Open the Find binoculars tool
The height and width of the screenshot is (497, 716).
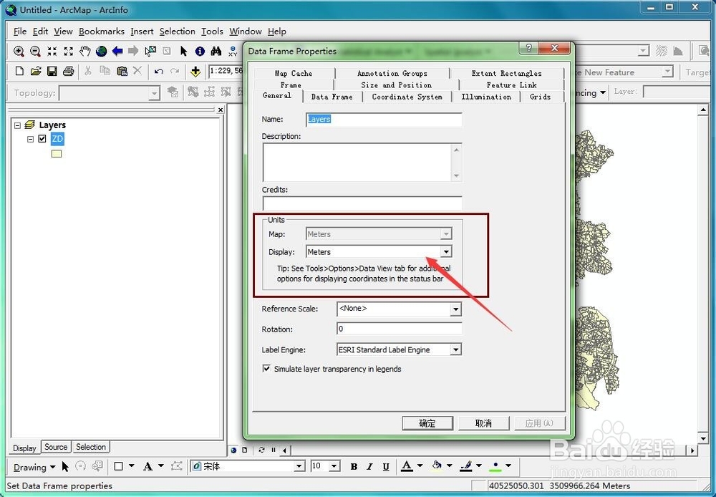pos(216,51)
